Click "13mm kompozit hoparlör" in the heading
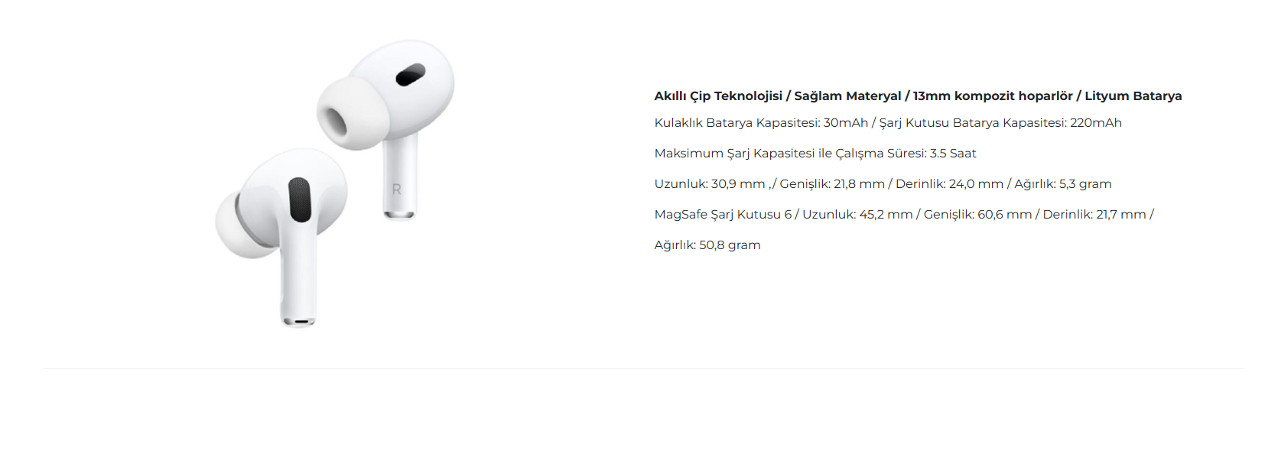The height and width of the screenshot is (473, 1278). [992, 96]
